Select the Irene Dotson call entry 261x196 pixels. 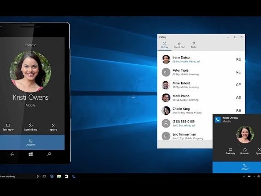[x=201, y=59]
